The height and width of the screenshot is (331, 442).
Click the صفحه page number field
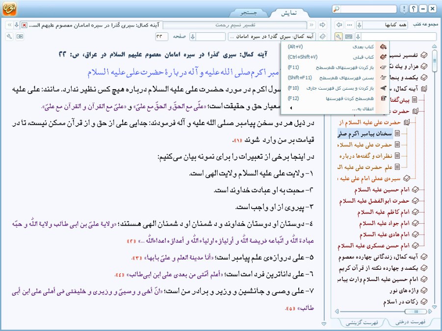click(161, 37)
